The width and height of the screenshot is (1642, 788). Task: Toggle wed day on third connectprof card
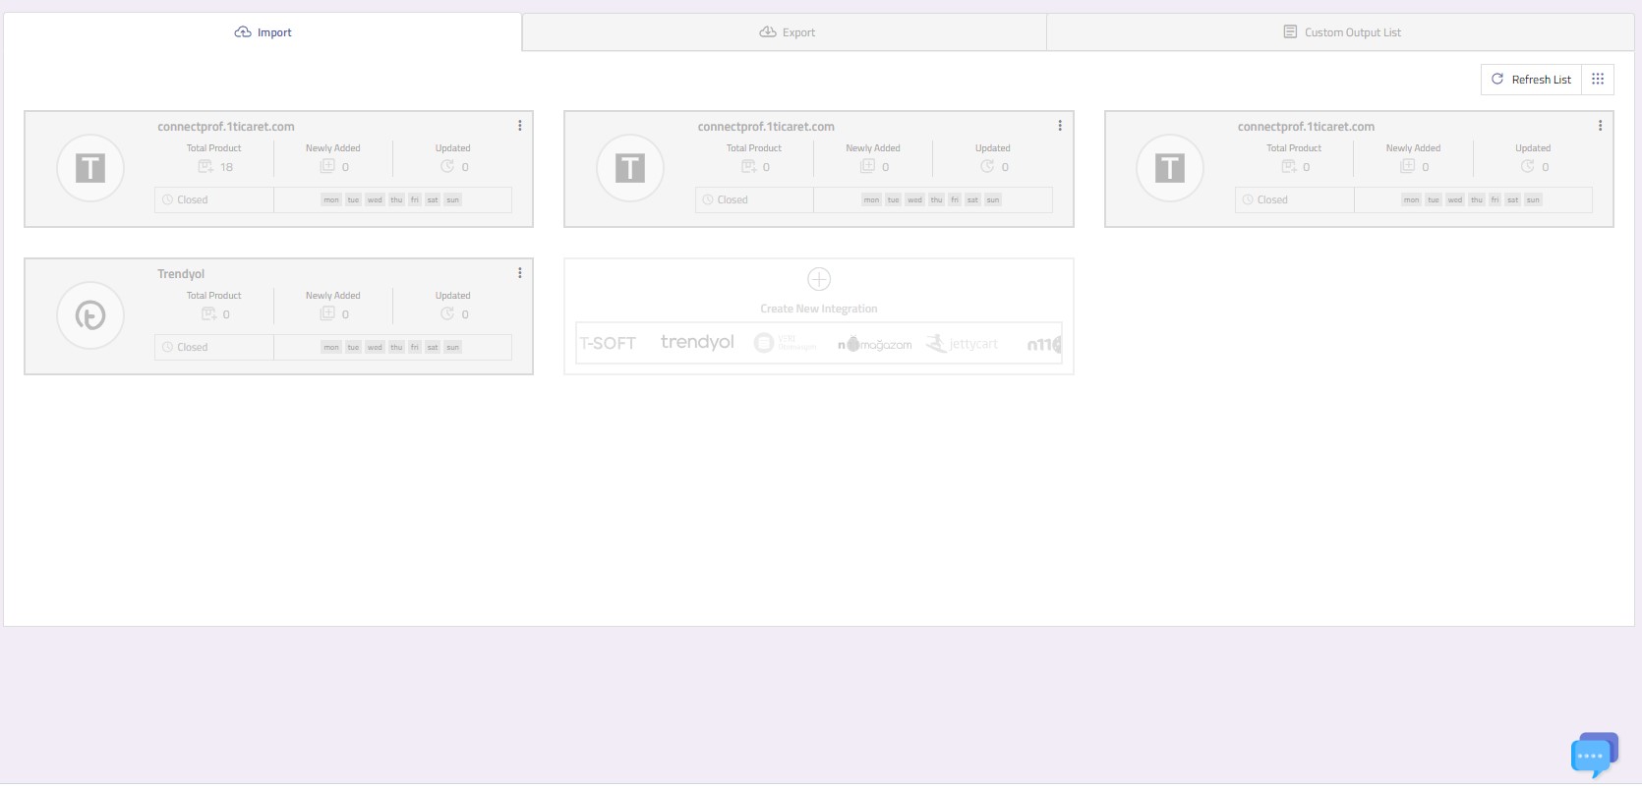click(x=1454, y=199)
